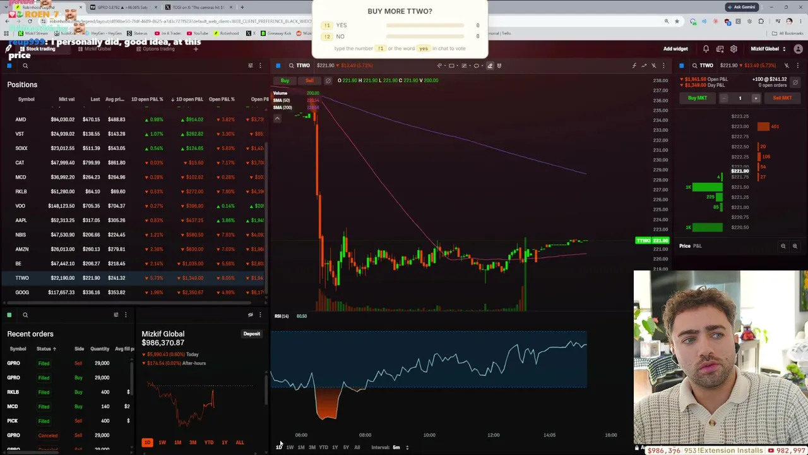This screenshot has height=455, width=808.
Task: Search symbol in the order ladder widget
Action: [694, 66]
